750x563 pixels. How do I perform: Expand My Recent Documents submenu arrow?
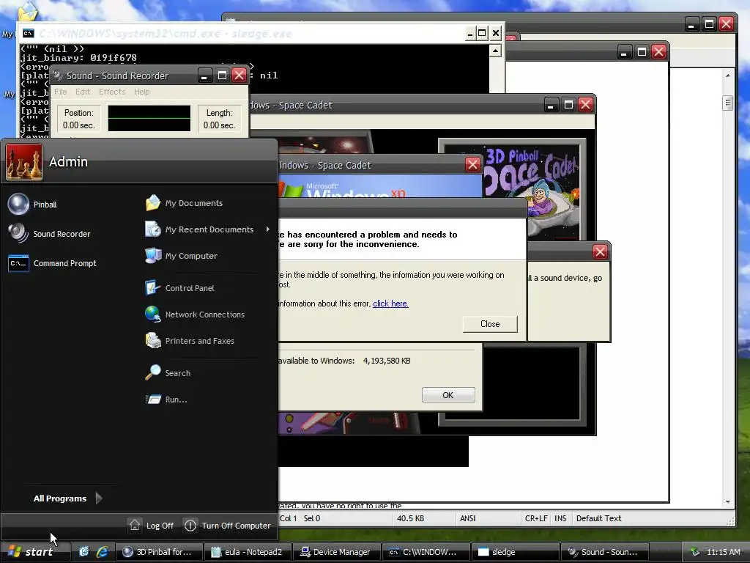[x=268, y=229]
